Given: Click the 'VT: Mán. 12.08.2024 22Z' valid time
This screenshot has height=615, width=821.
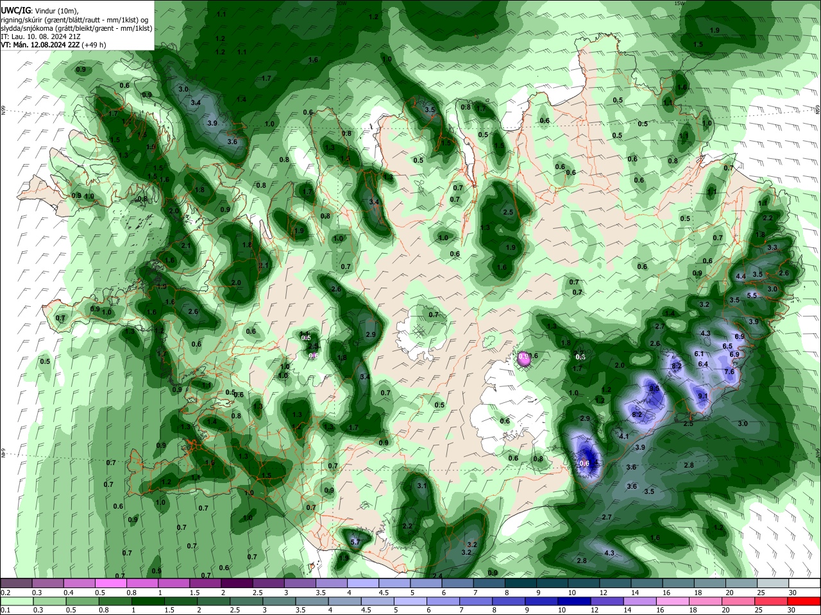Looking at the screenshot, I should tap(40, 45).
